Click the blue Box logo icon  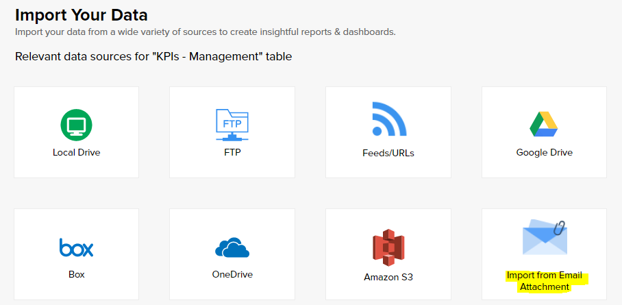pyautogui.click(x=76, y=247)
